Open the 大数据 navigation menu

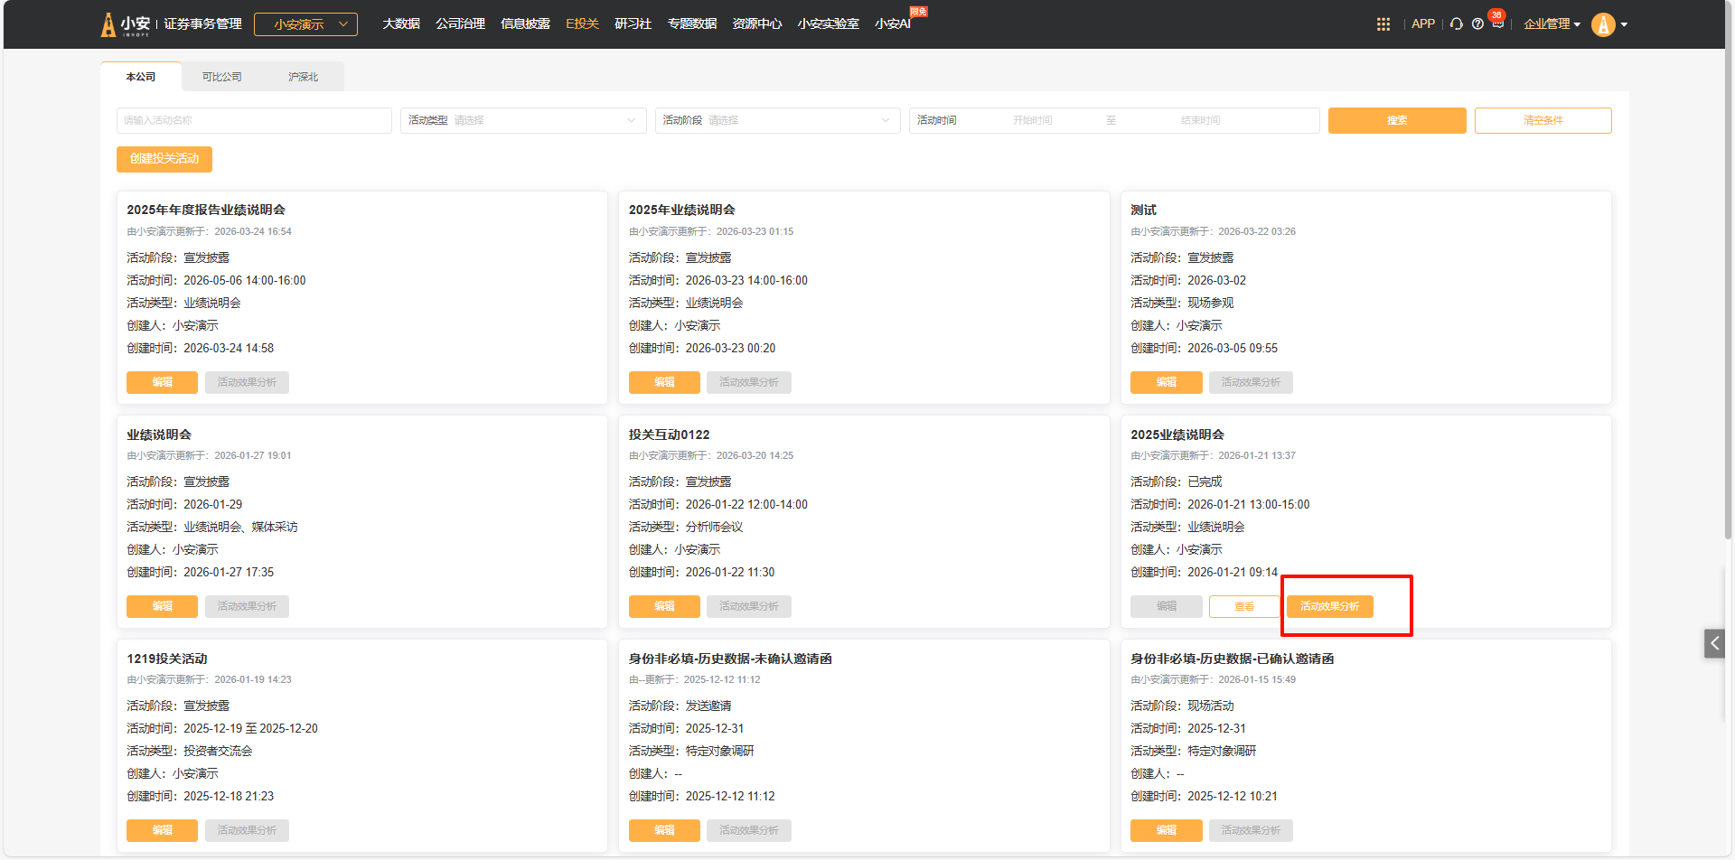(400, 24)
